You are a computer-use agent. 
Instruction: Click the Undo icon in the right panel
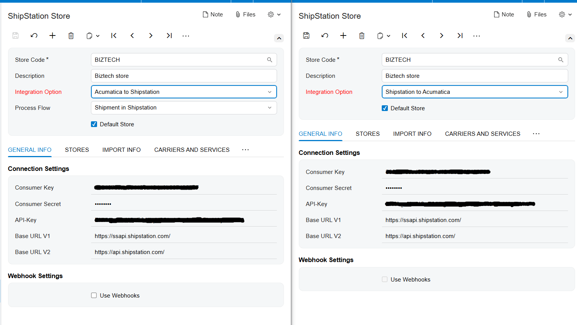pyautogui.click(x=325, y=35)
